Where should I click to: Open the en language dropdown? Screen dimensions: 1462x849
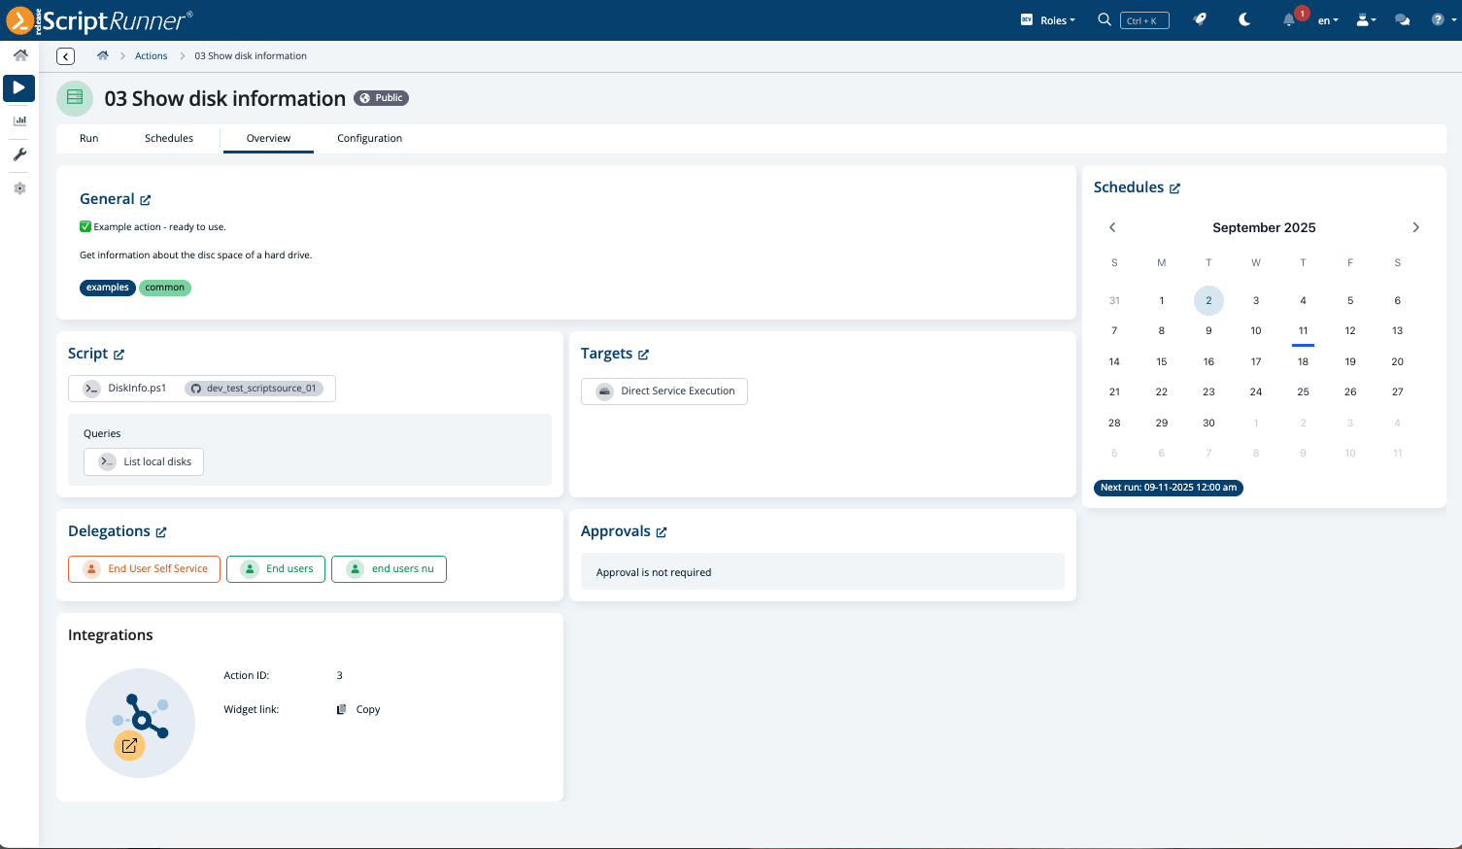(x=1328, y=20)
